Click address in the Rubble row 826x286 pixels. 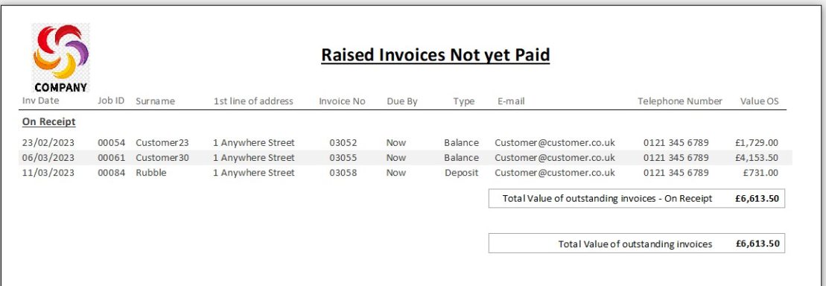click(254, 173)
